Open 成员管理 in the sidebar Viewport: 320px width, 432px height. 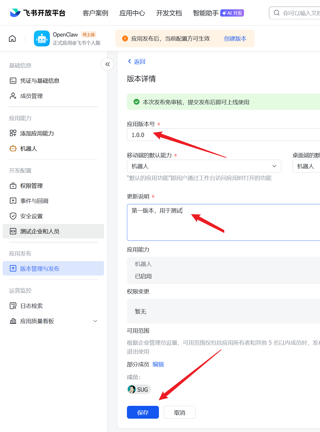point(31,96)
